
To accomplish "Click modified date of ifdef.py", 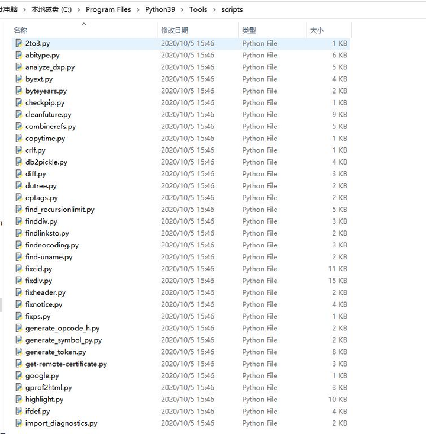I will click(188, 412).
